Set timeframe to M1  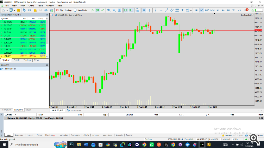196,10
